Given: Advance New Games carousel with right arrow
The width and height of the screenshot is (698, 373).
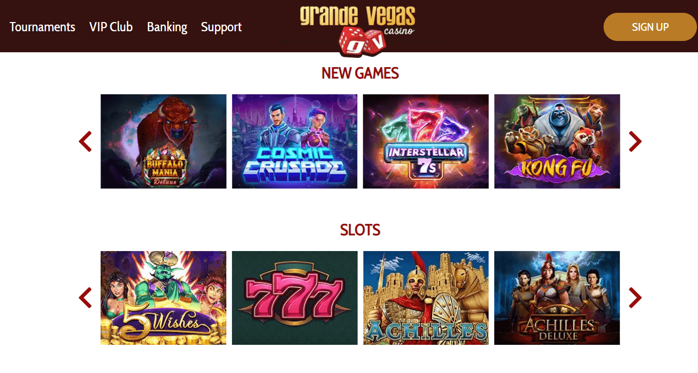Looking at the screenshot, I should (635, 141).
